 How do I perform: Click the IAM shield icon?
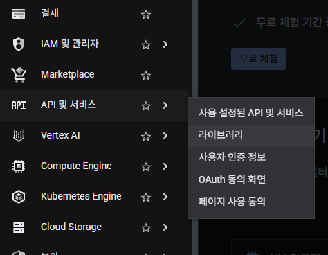tap(19, 44)
